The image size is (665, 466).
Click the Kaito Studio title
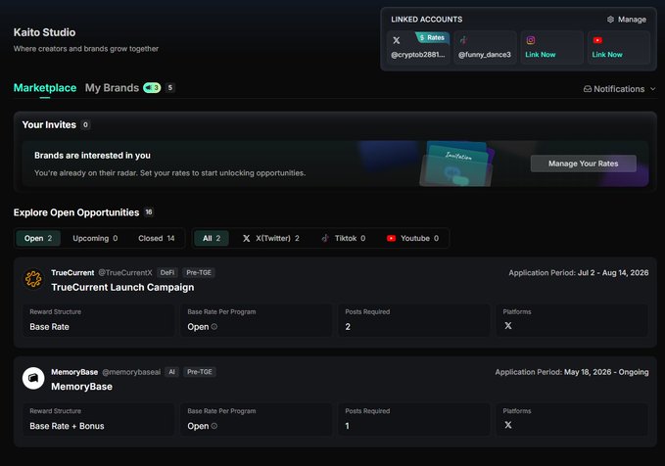(44, 32)
